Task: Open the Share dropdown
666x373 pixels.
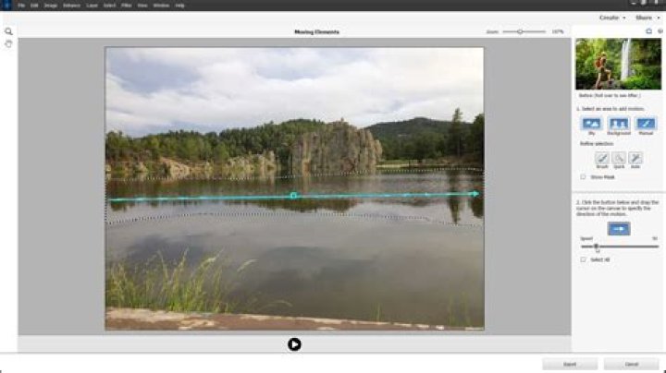Action: click(645, 17)
